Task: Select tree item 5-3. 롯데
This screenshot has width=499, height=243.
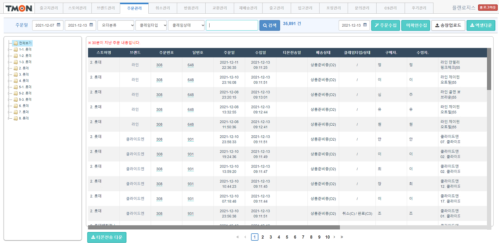Action: (x=25, y=99)
